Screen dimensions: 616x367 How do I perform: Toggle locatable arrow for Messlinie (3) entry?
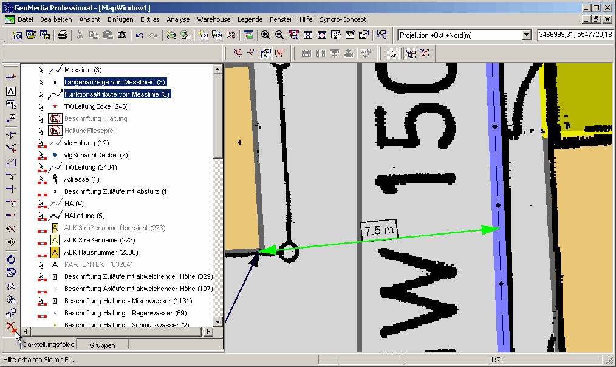(x=41, y=70)
